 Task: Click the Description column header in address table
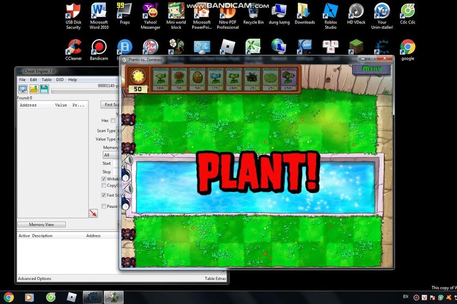click(42, 236)
